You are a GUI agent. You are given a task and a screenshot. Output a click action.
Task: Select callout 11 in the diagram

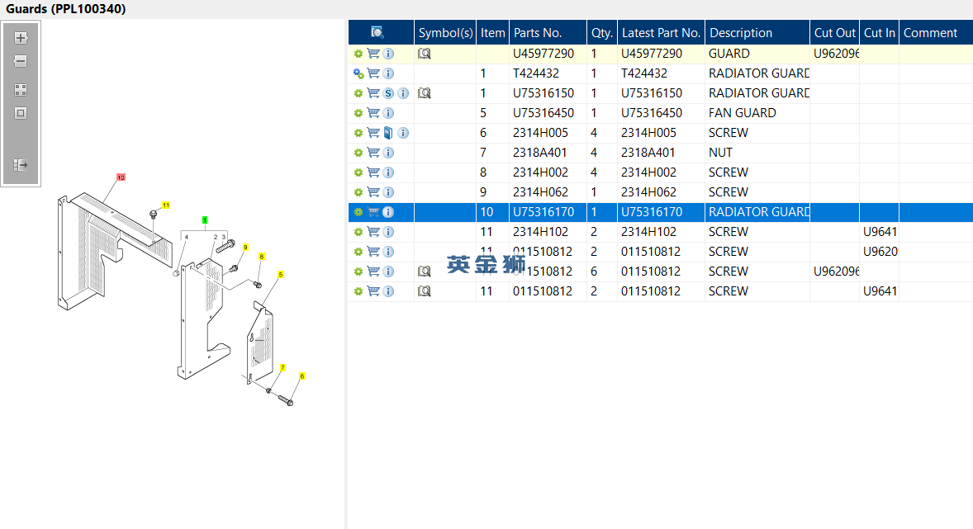pos(166,205)
